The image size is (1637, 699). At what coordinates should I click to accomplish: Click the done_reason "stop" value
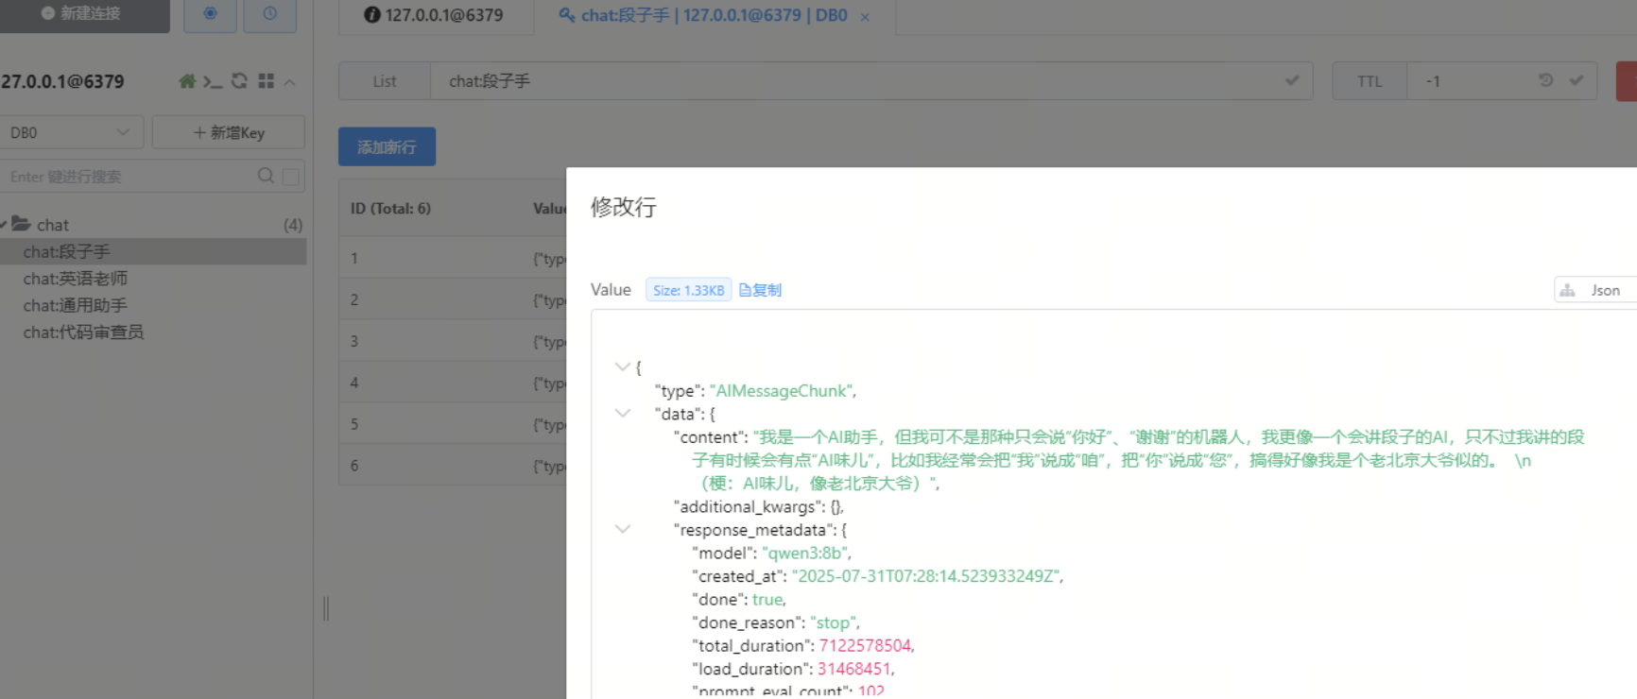pyautogui.click(x=833, y=622)
